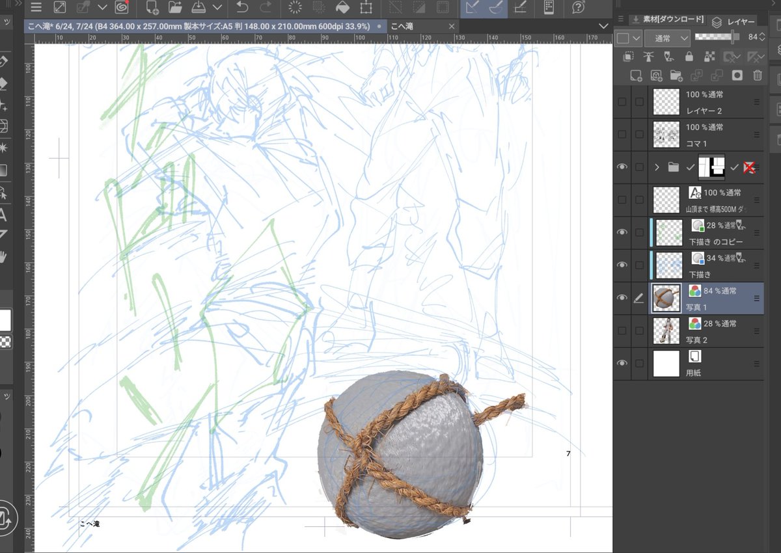Delete the selected layer with trash icon
The height and width of the screenshot is (553, 781).
[x=758, y=75]
